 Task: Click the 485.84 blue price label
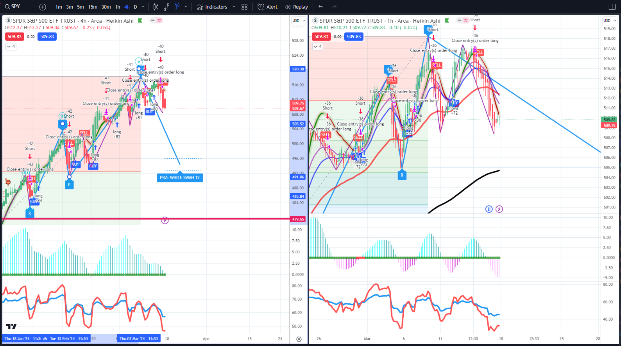[298, 197]
